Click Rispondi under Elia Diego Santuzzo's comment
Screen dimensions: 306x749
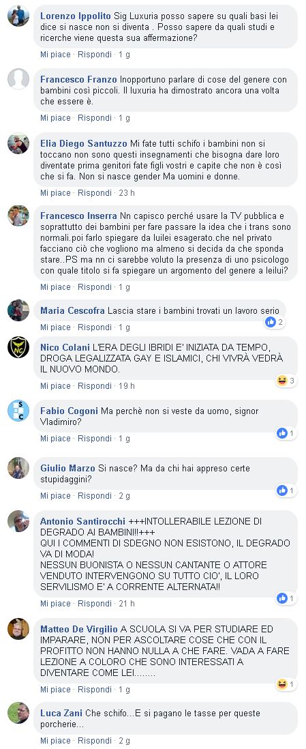(x=95, y=193)
